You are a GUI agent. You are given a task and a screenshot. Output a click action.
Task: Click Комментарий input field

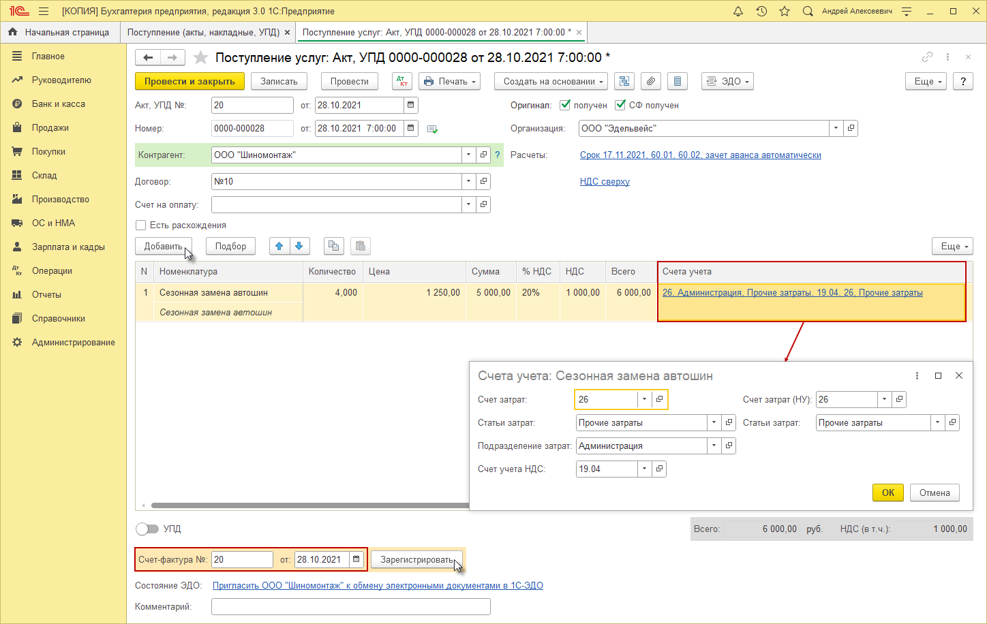(x=351, y=606)
